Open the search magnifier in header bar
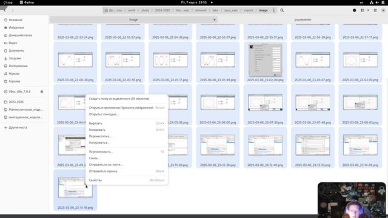 point(282,10)
